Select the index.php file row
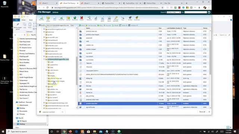The height and width of the screenshot is (134, 239). pyautogui.click(x=143, y=89)
